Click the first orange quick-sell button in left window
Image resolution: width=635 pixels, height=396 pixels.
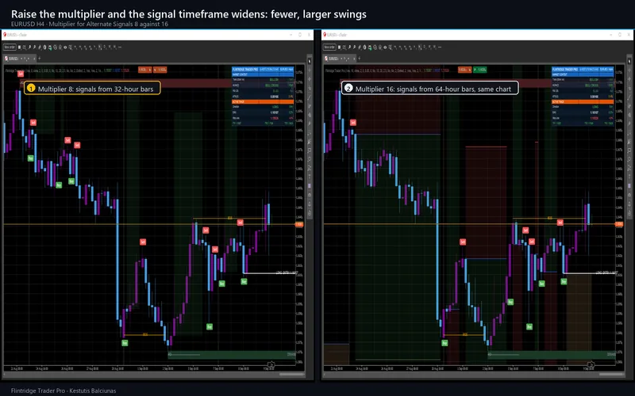point(144,70)
